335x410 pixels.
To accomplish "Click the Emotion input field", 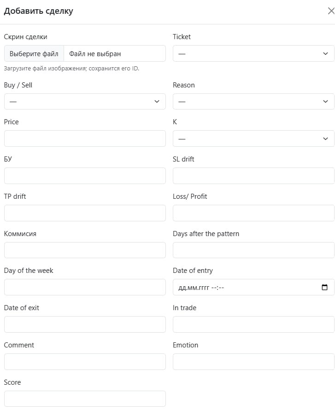I will click(x=253, y=362).
